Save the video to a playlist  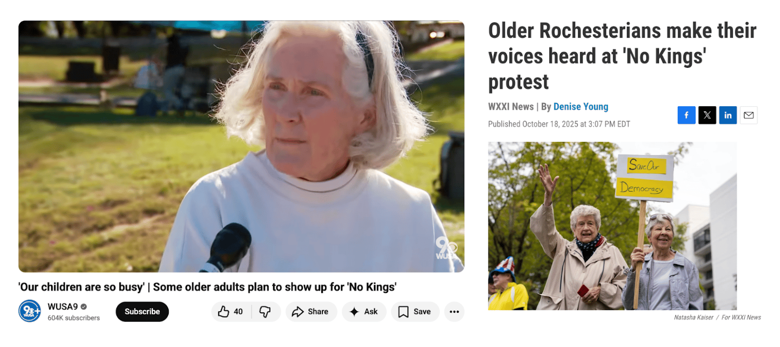pyautogui.click(x=415, y=311)
